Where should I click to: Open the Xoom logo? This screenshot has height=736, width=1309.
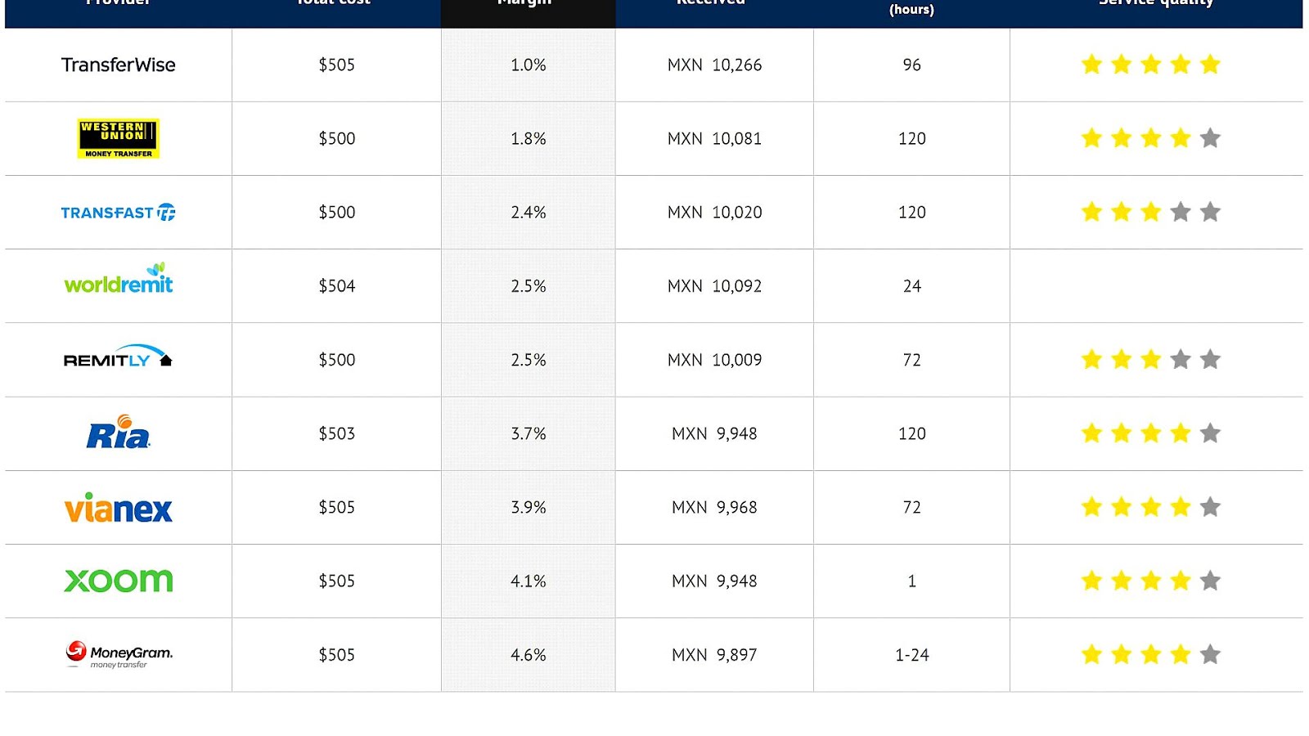point(119,581)
